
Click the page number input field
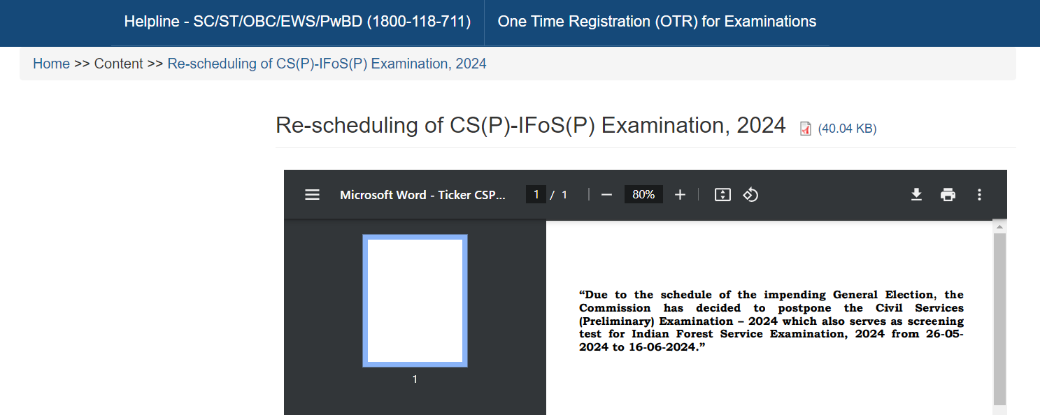536,194
